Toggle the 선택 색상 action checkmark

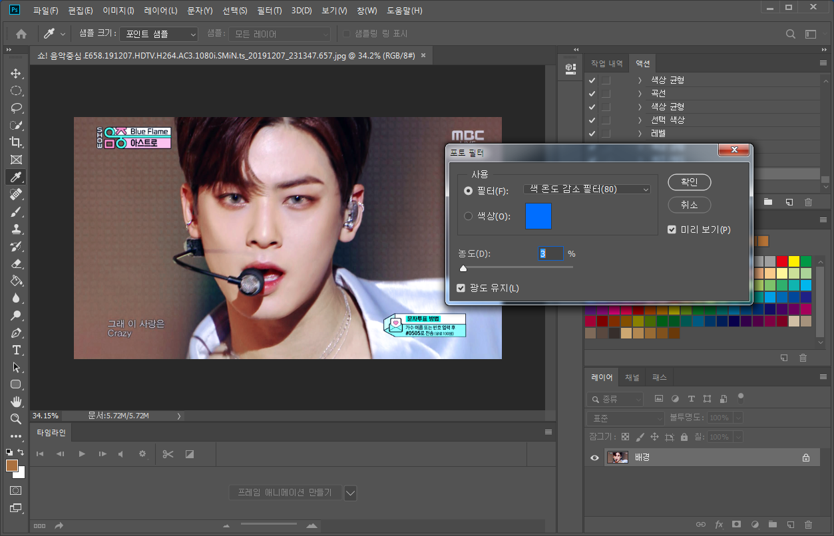(x=592, y=120)
